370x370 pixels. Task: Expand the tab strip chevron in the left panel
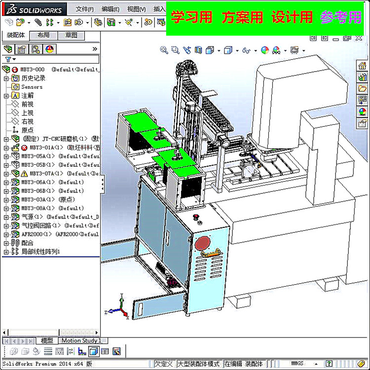tap(95, 49)
